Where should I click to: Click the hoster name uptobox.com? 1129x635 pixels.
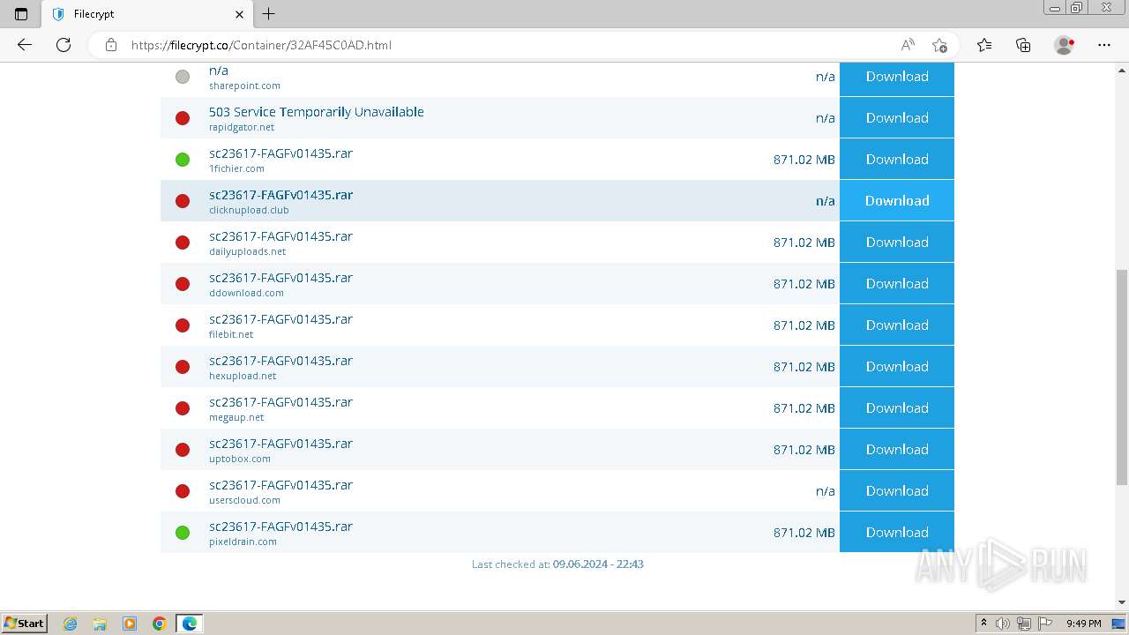(240, 459)
